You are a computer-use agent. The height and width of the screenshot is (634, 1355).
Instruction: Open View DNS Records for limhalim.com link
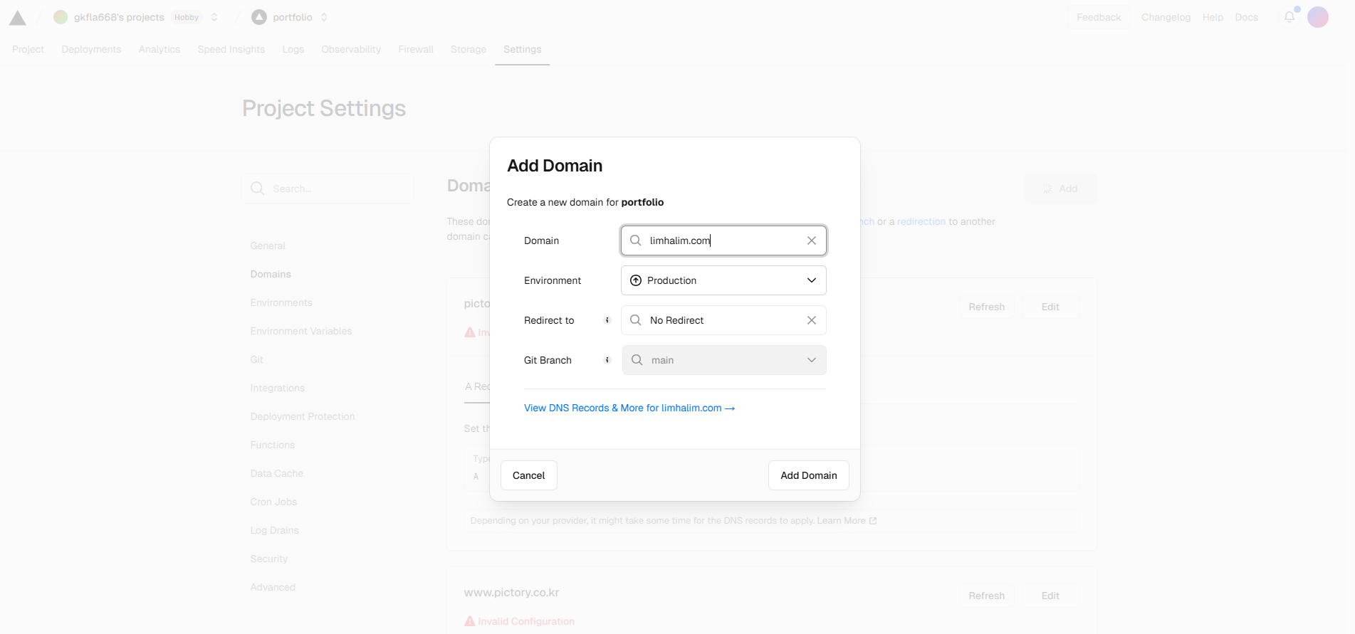(x=629, y=408)
